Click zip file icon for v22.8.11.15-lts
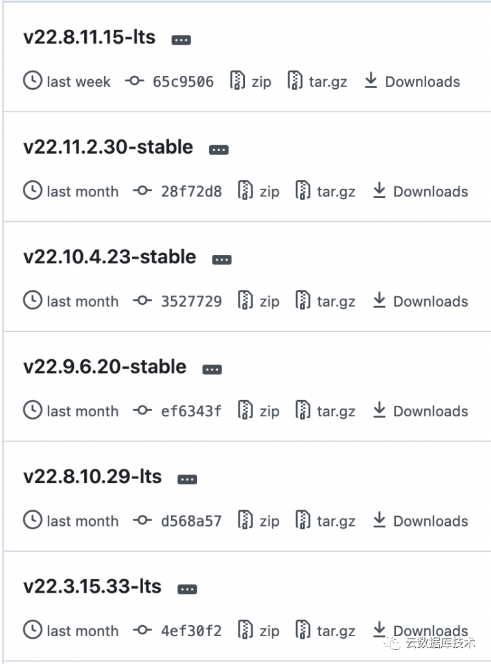Image resolution: width=491 pixels, height=664 pixels. [238, 81]
